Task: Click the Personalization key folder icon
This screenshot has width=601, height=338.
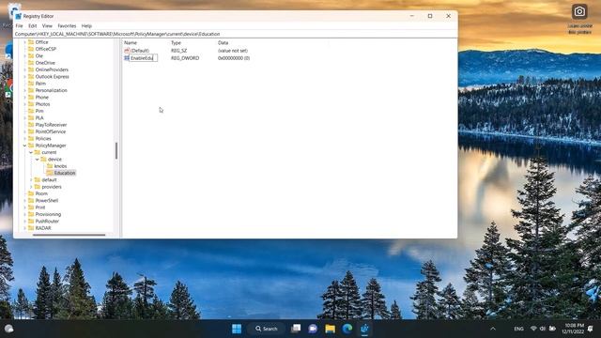Action: [31, 90]
